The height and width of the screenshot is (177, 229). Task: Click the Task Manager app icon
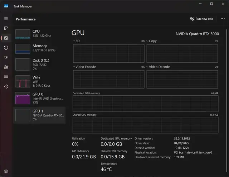6,6
